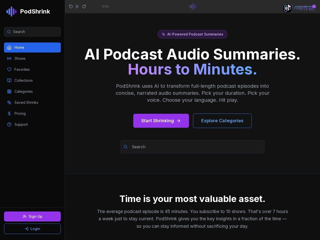Focus the sidebar Search field
The image size is (320, 240).
point(32,32)
